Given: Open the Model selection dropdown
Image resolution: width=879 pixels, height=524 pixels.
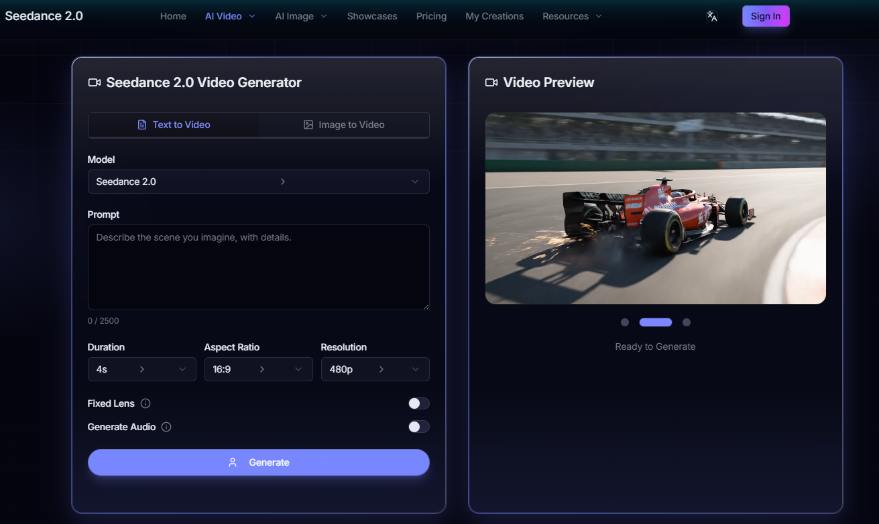Looking at the screenshot, I should click(258, 182).
